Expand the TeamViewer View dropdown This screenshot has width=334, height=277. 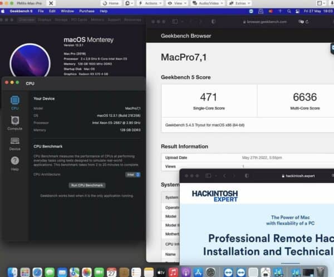(177, 3)
